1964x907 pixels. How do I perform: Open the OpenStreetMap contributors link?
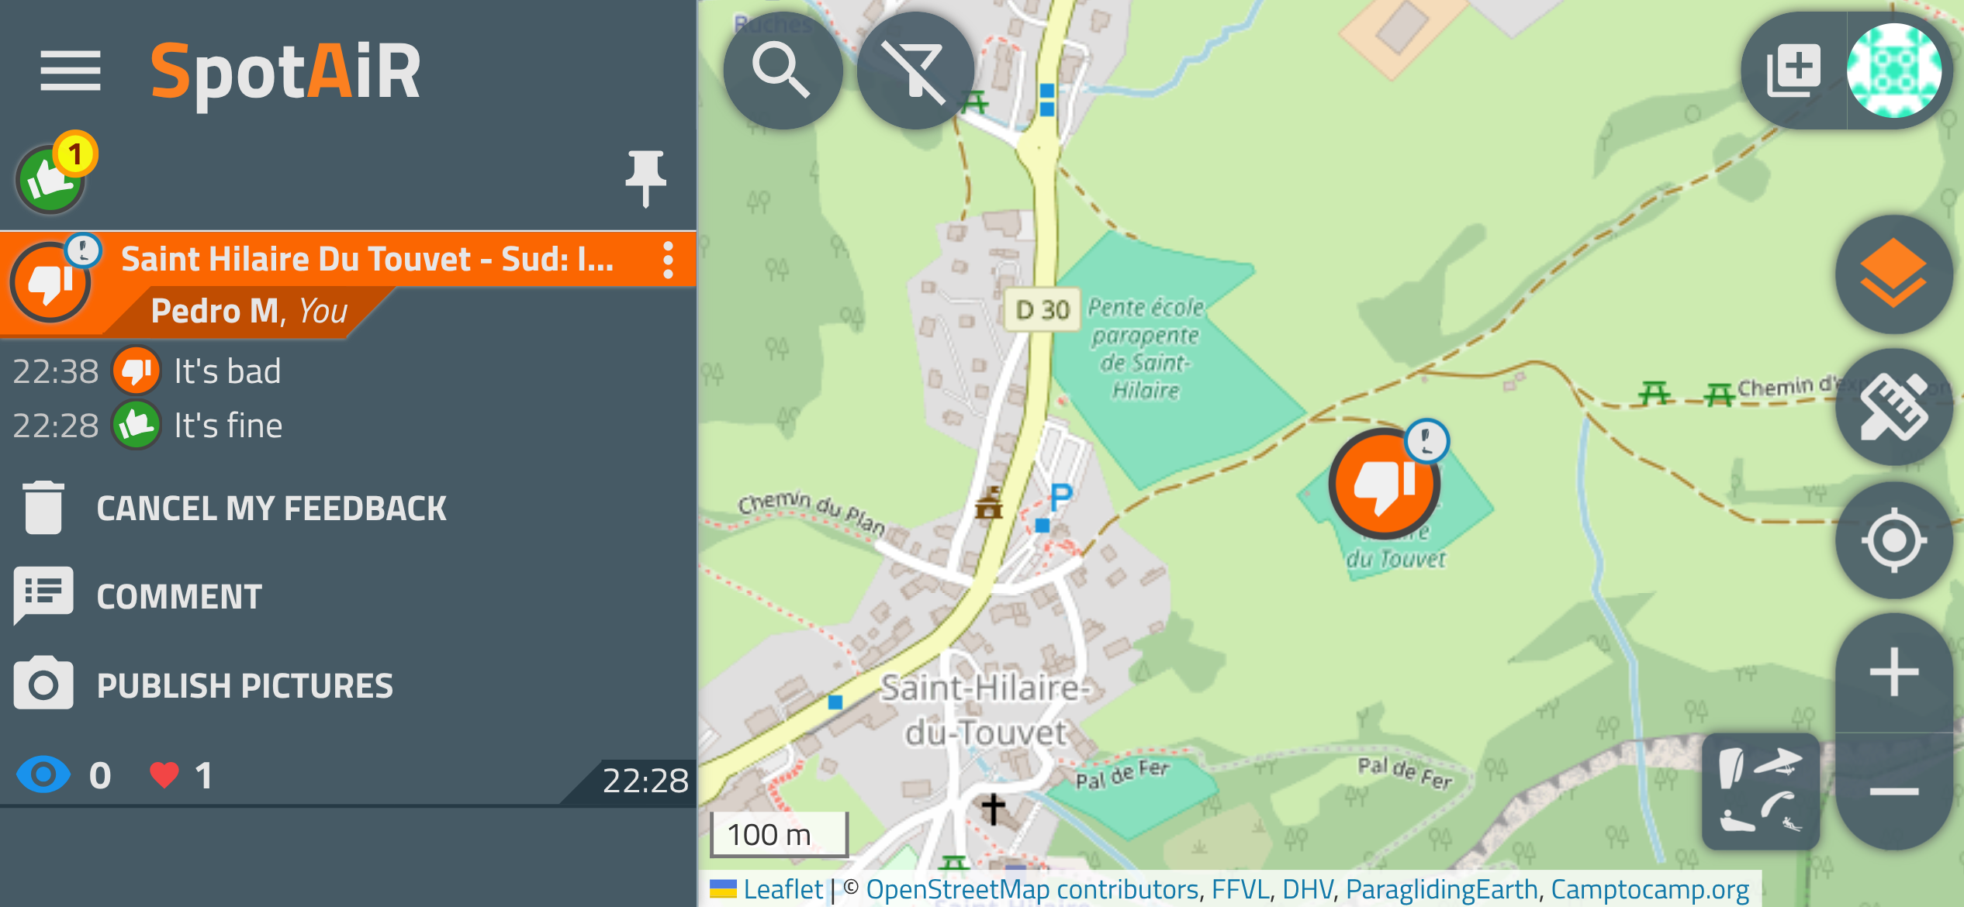(1032, 889)
